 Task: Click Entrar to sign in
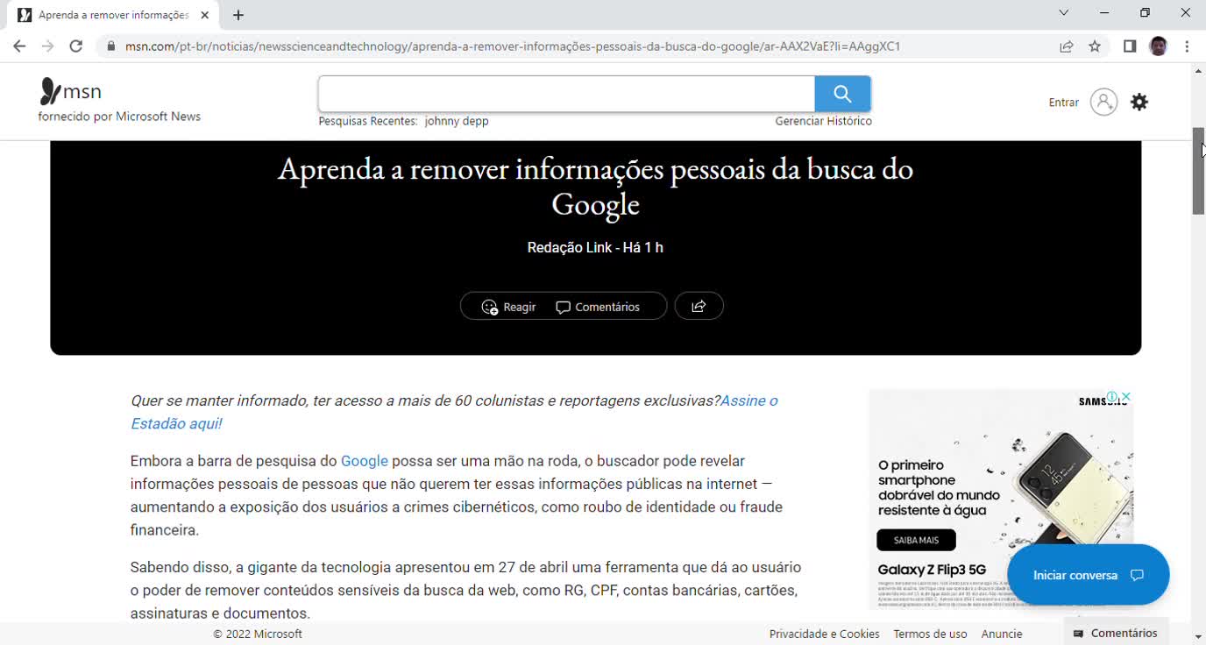(x=1064, y=103)
